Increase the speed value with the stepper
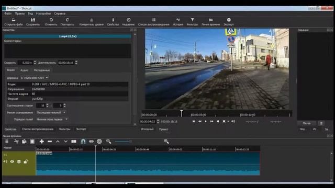 click(35, 62)
